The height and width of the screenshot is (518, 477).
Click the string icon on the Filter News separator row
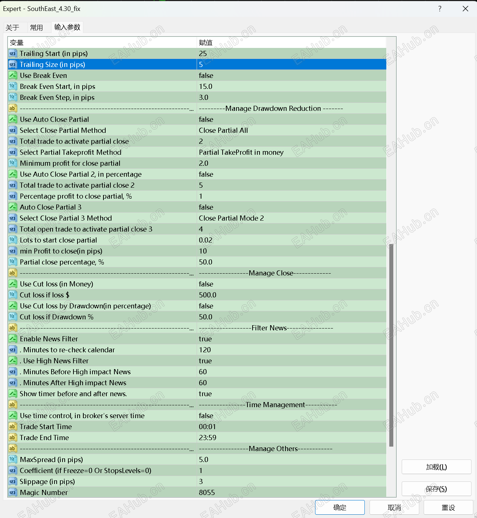(13, 328)
